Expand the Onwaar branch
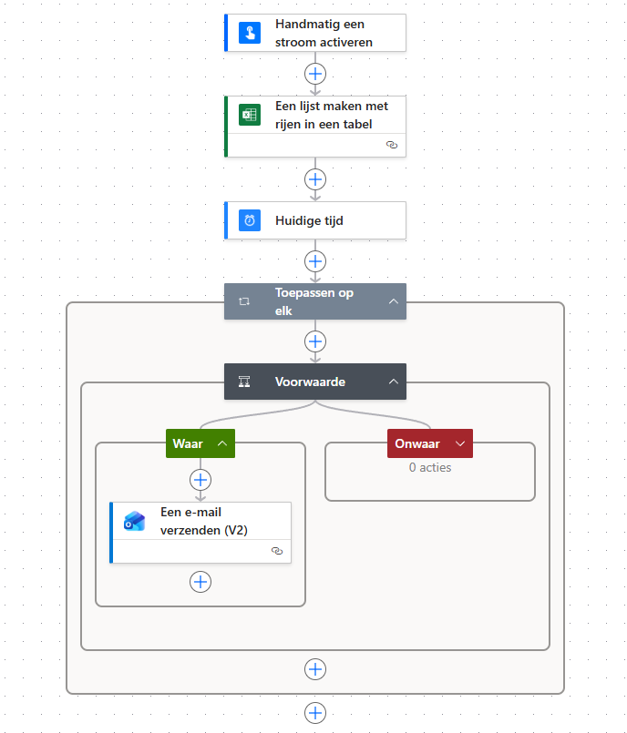Screen dimensions: 627x733 pyautogui.click(x=459, y=443)
